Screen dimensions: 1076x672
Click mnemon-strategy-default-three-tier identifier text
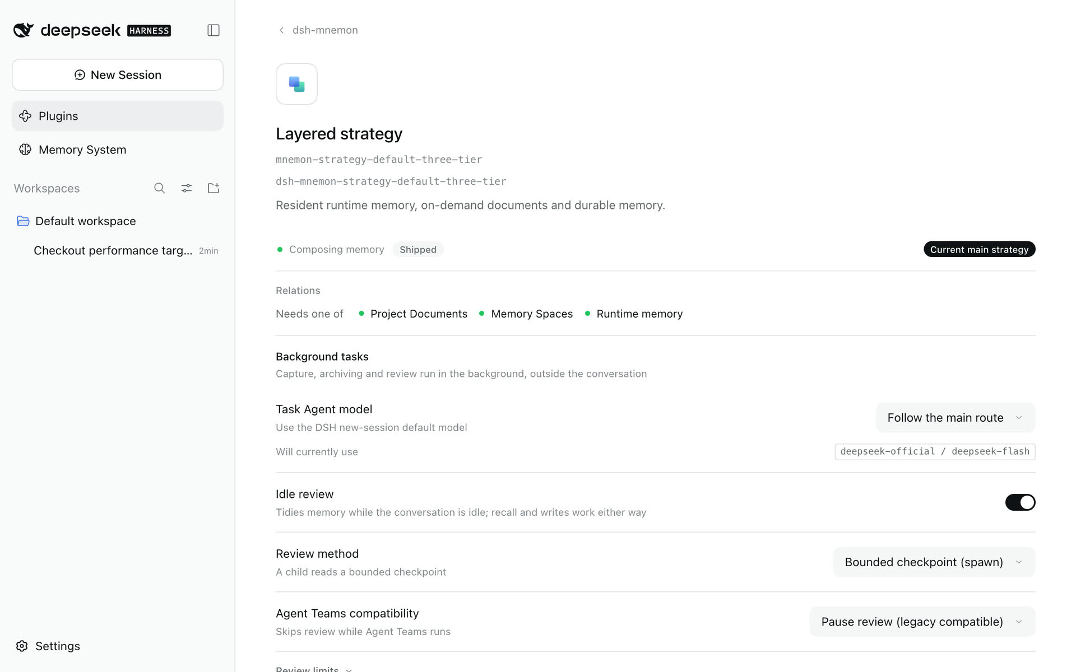[x=379, y=160]
